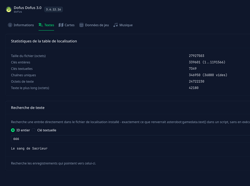Click the Octets de texte value 24722230
The width and height of the screenshot is (250, 186).
point(196,82)
